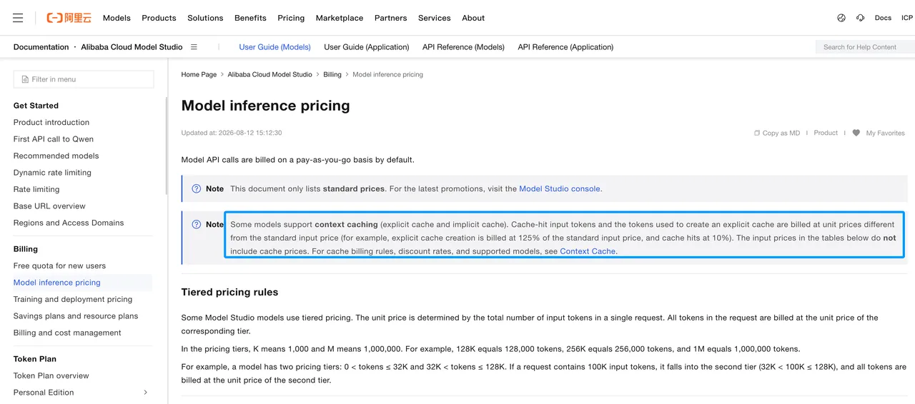The height and width of the screenshot is (404, 915).
Task: Open Savings plans and resource plans
Action: point(76,316)
